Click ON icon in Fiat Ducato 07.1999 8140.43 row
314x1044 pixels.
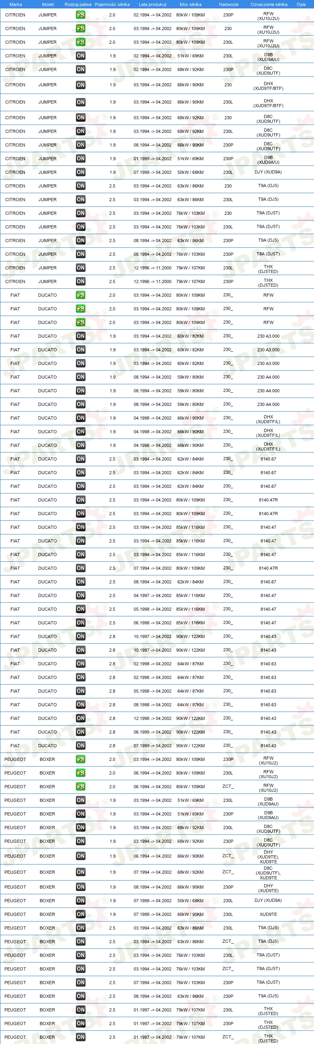click(x=81, y=746)
